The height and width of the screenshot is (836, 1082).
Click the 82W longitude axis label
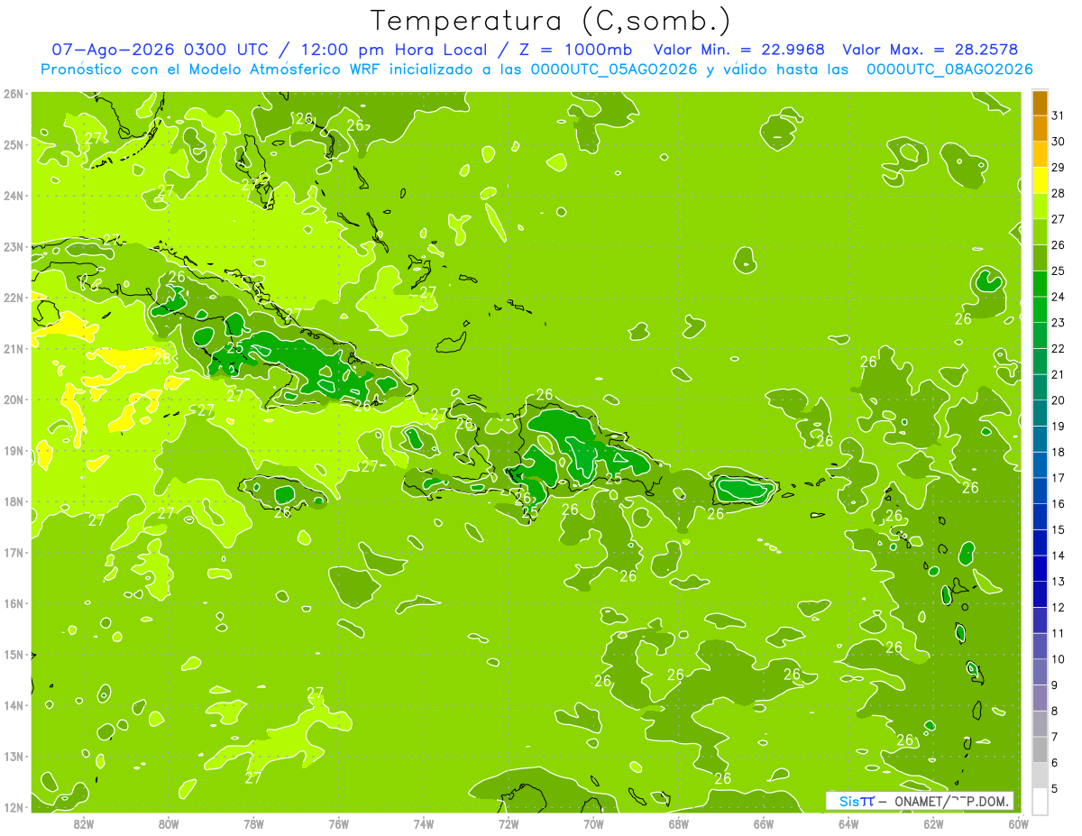point(83,822)
